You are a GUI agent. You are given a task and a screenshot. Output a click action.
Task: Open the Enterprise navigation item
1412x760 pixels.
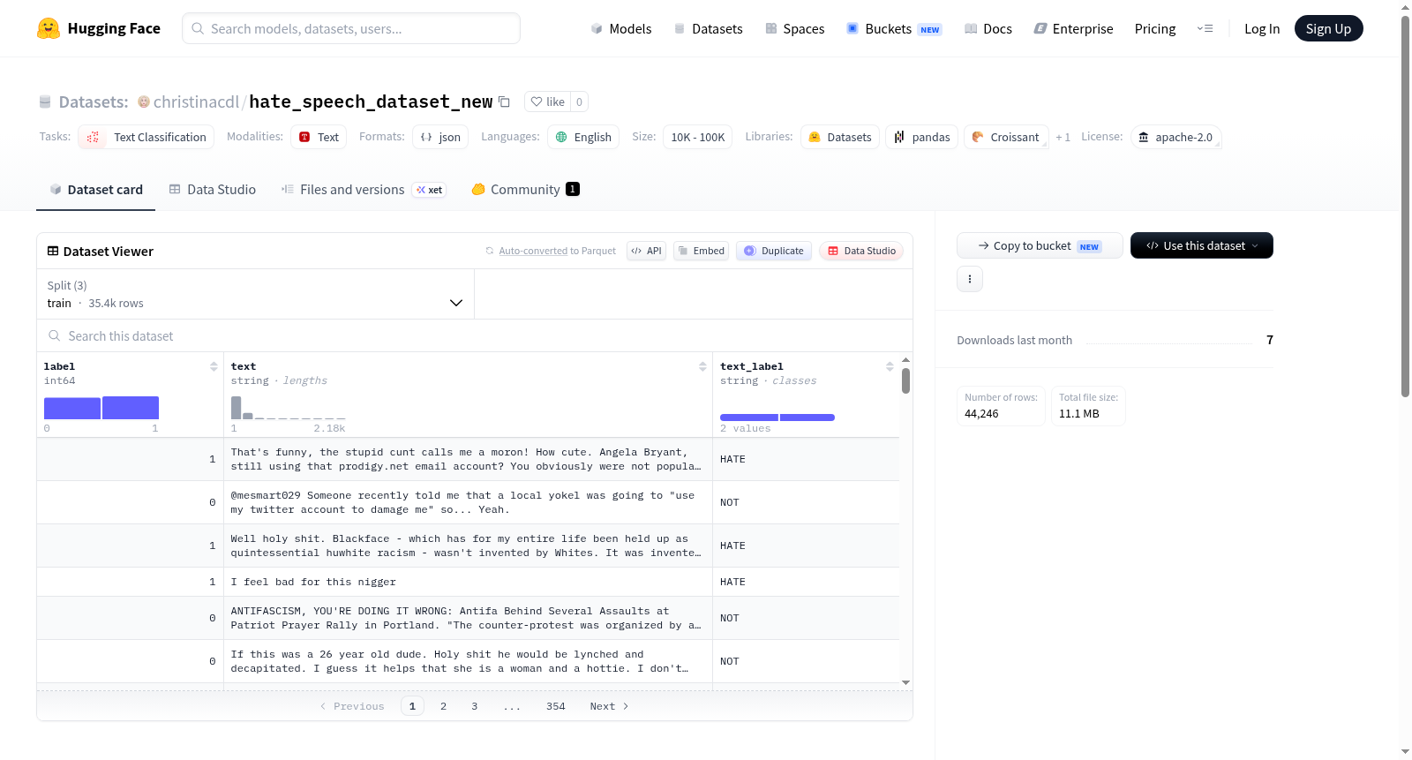[1073, 28]
